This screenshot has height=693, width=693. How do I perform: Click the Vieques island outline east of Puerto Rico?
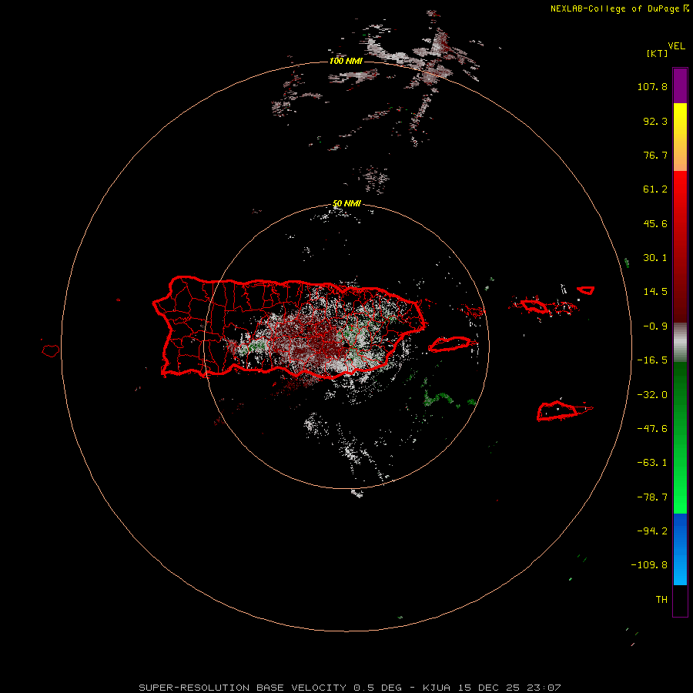(x=449, y=344)
